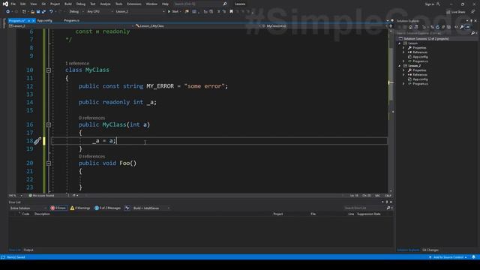Expand References under Lesson_2 project
The image size is (480, 270).
tap(403, 75)
